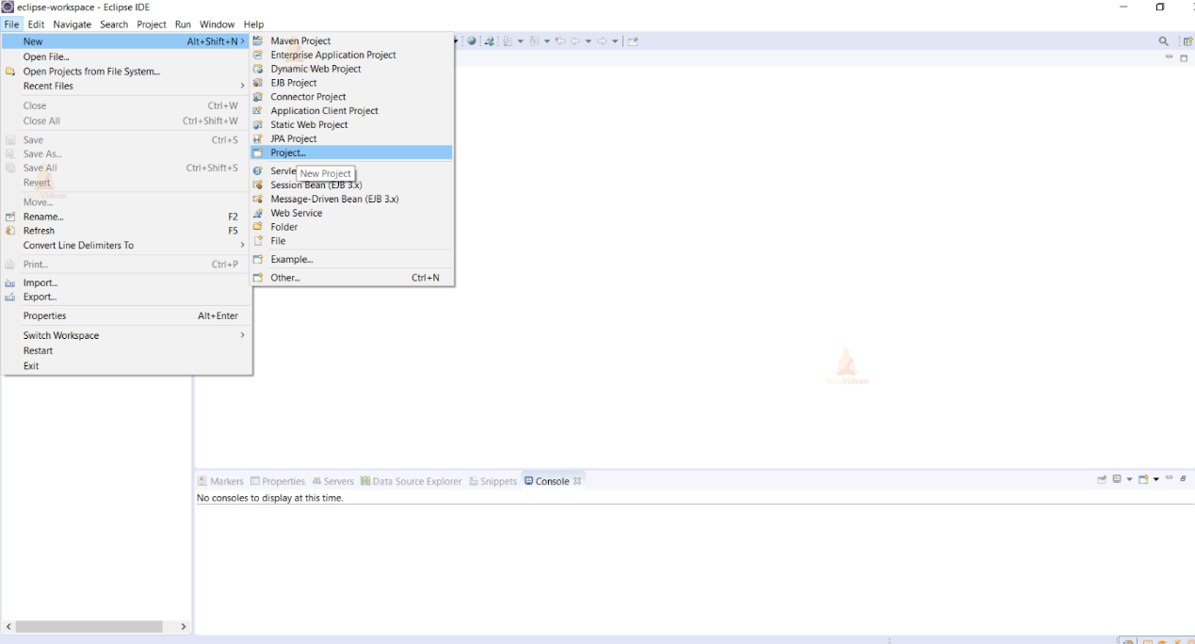Close the Console tab with its X
The image size is (1195, 644).
click(x=577, y=480)
